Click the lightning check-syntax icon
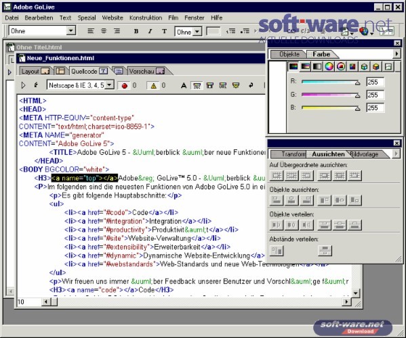The width and height of the screenshot is (406, 338). [36, 85]
